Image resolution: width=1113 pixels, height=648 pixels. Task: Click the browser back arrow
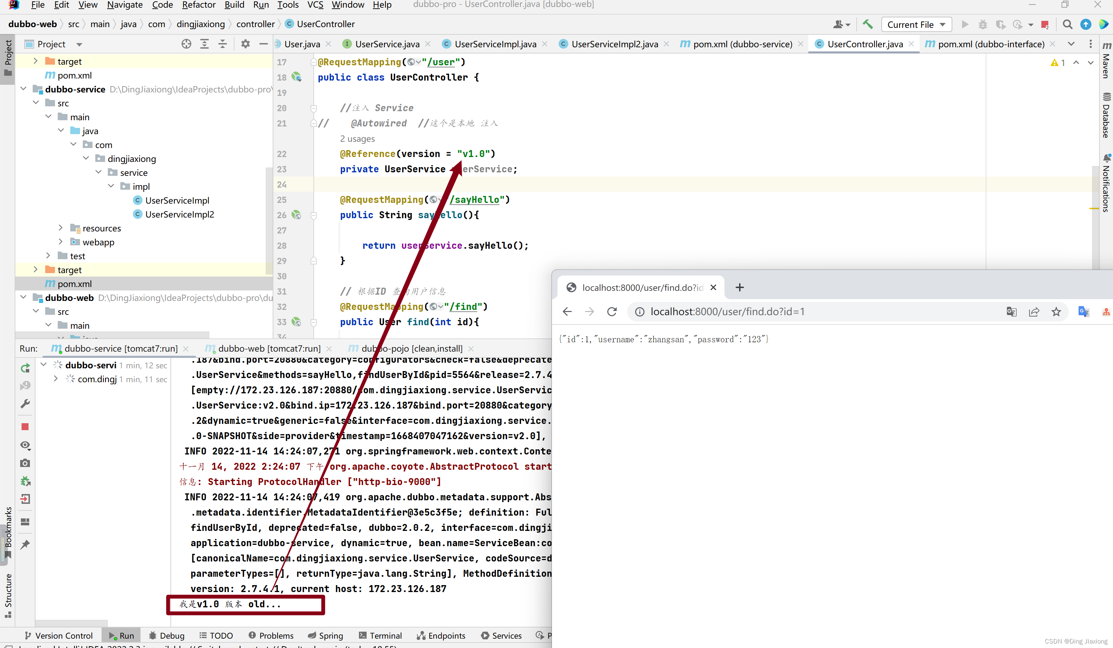pyautogui.click(x=568, y=311)
